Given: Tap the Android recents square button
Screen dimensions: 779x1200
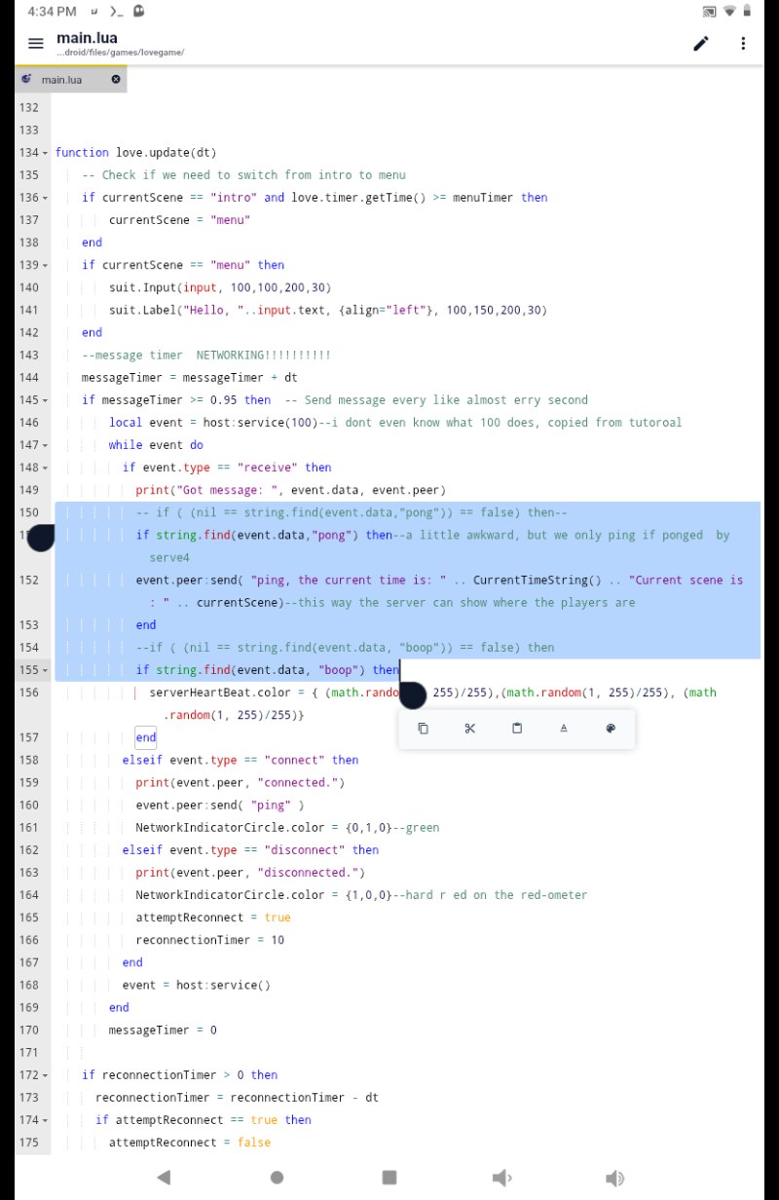Looking at the screenshot, I should (389, 1178).
